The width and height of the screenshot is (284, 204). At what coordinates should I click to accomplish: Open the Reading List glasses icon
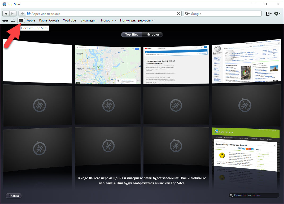pyautogui.click(x=5, y=20)
